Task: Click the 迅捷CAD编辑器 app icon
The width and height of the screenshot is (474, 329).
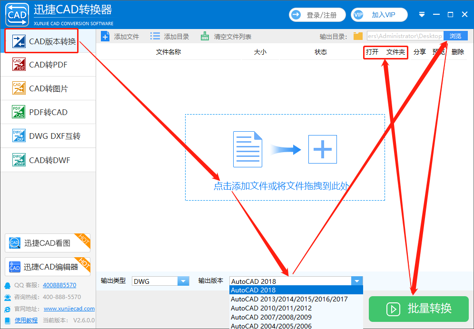Action: 14,267
